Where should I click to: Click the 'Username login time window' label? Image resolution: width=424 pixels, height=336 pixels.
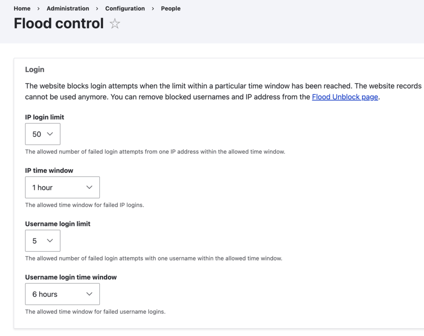[x=71, y=277]
